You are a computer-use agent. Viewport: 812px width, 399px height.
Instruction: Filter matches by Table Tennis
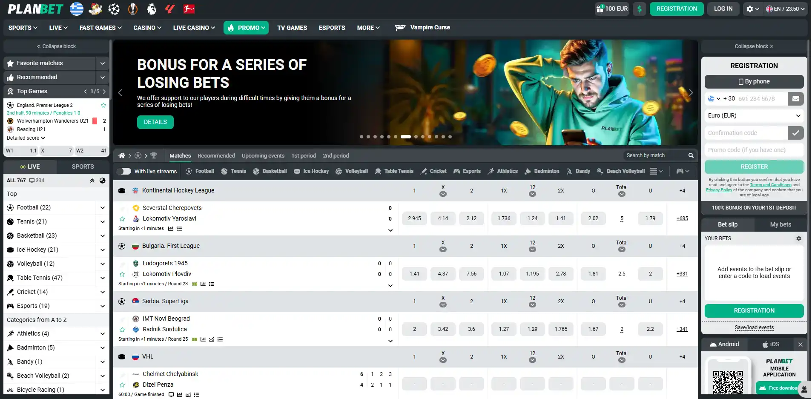click(x=394, y=171)
